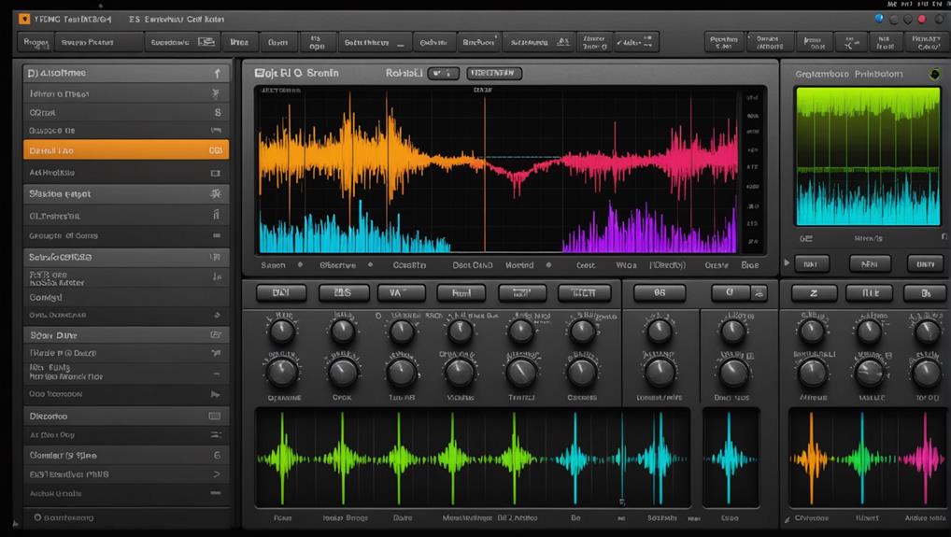Click the green-cyan spectrogram preview at right
This screenshot has width=951, height=537.
pos(868,156)
